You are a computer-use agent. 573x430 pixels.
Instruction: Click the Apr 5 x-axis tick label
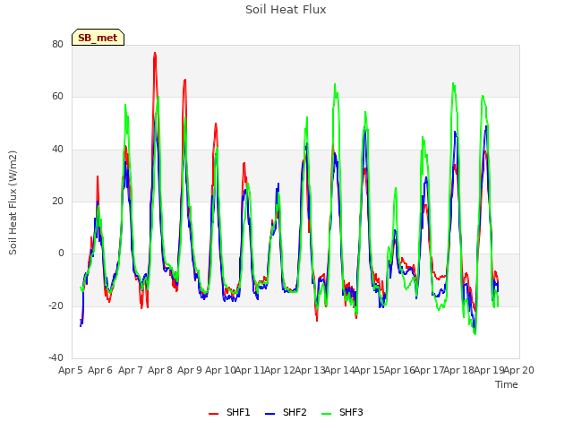(71, 370)
